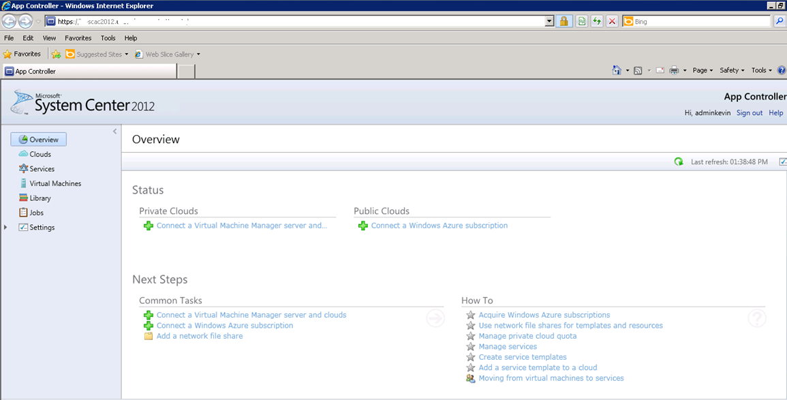Open Add a service template to a cloud link
This screenshot has height=400, width=787.
[538, 368]
